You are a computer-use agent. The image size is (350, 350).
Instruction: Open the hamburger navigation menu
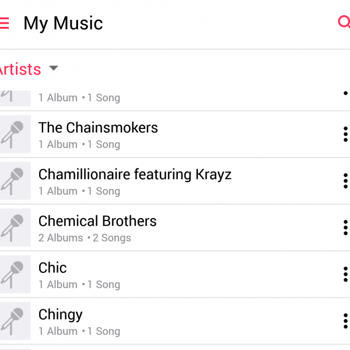point(4,23)
